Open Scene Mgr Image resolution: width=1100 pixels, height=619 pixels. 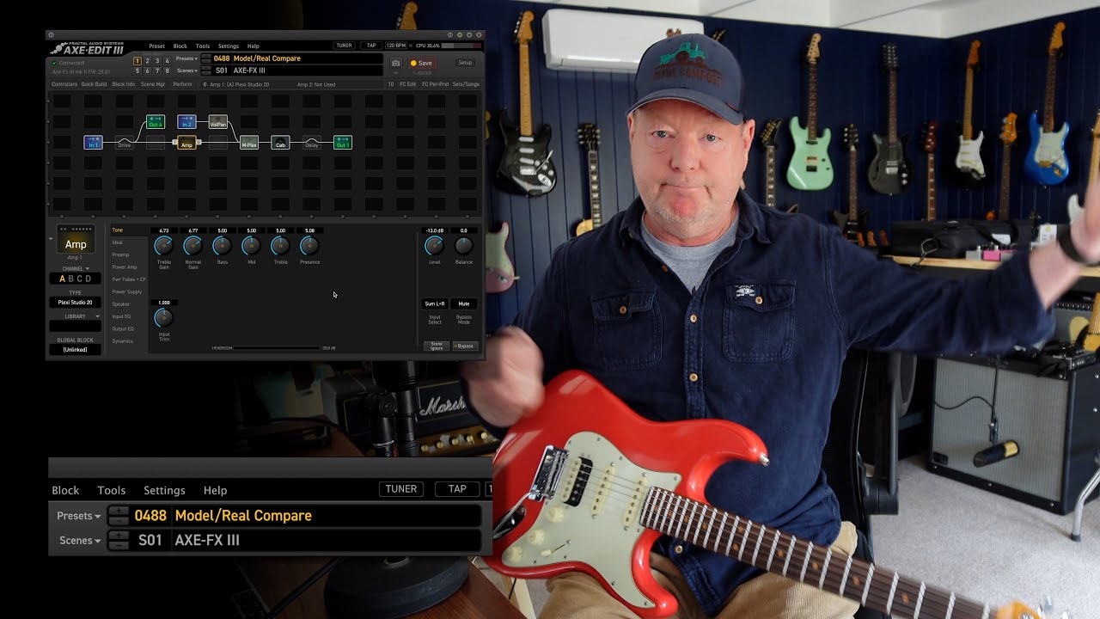coord(153,84)
